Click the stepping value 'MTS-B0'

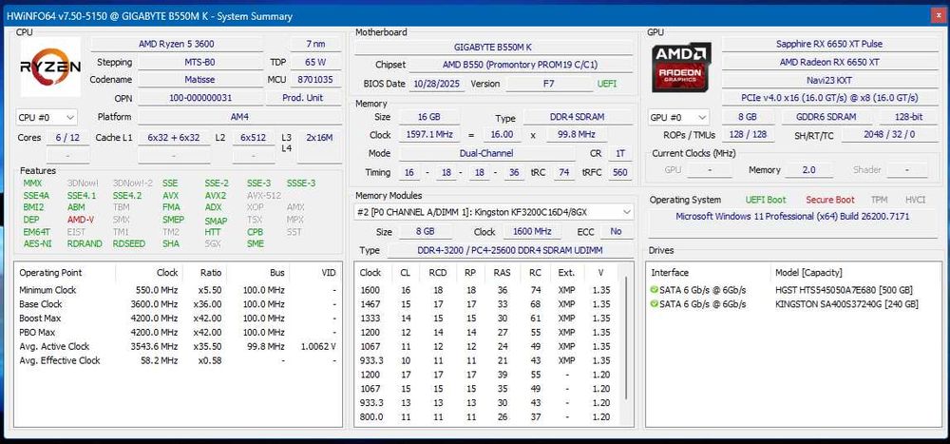click(199, 62)
